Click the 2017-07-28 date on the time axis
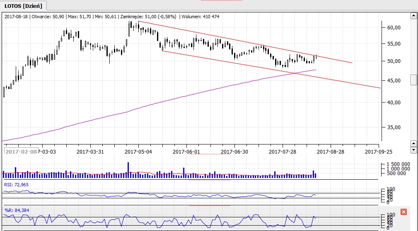The height and width of the screenshot is (231, 418). pyautogui.click(x=282, y=152)
